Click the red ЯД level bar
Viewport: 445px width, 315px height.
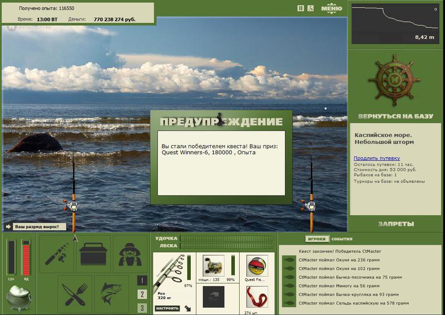26,257
